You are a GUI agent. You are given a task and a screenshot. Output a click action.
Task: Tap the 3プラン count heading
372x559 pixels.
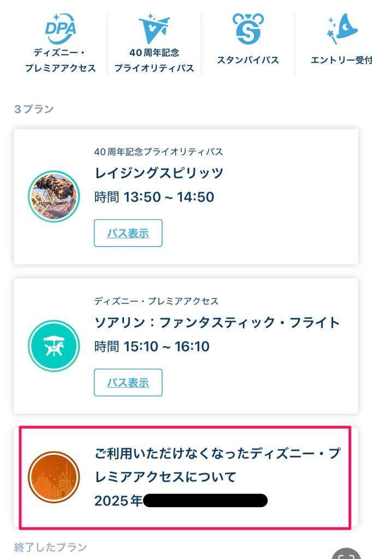(x=34, y=109)
